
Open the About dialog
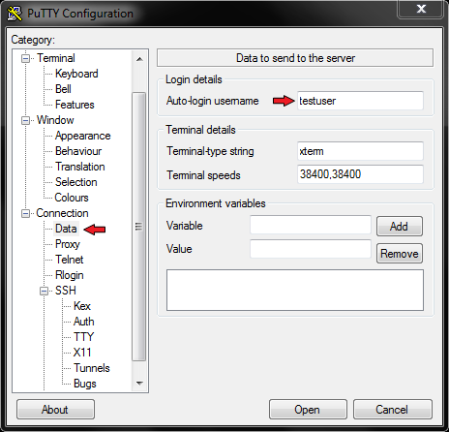[x=55, y=410]
